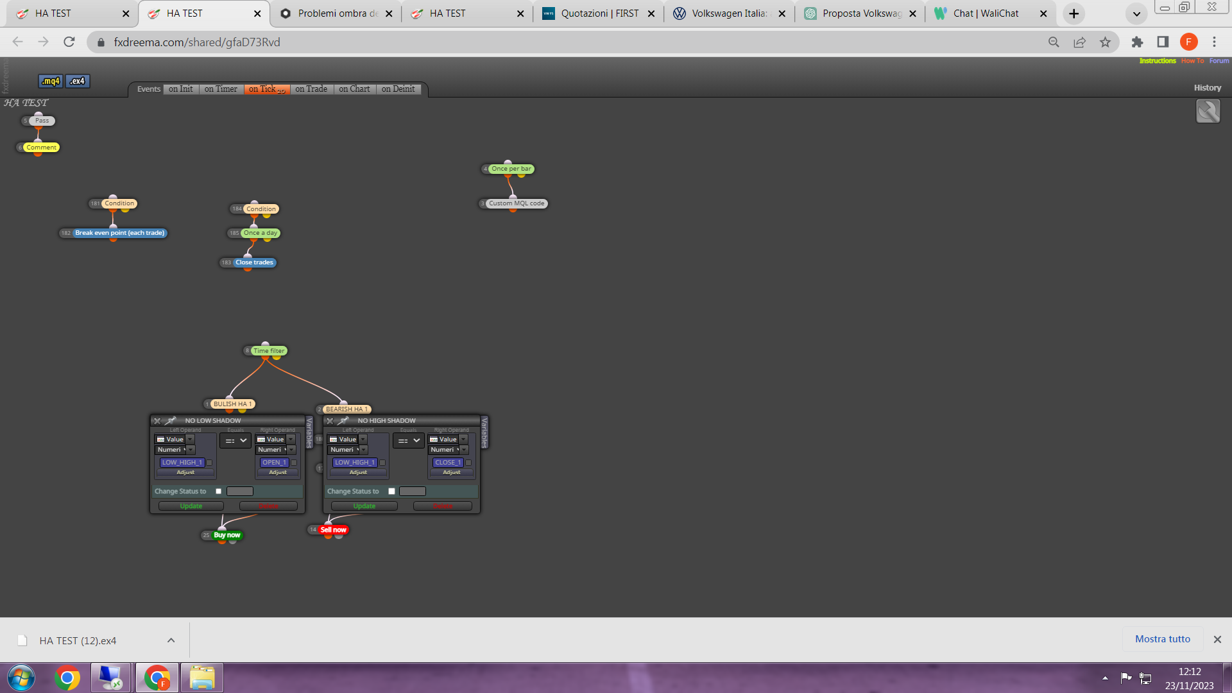This screenshot has height=693, width=1232.
Task: Open Action Center flag in tray
Action: 1126,678
